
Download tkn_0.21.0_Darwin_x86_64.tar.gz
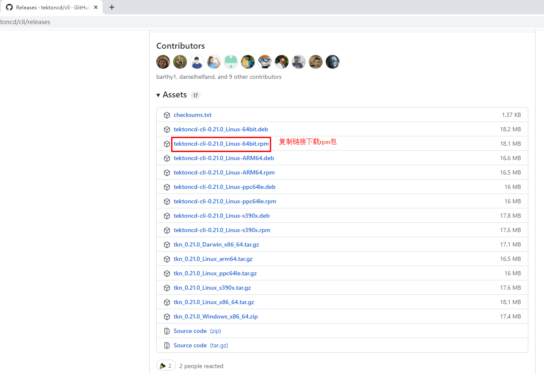216,244
